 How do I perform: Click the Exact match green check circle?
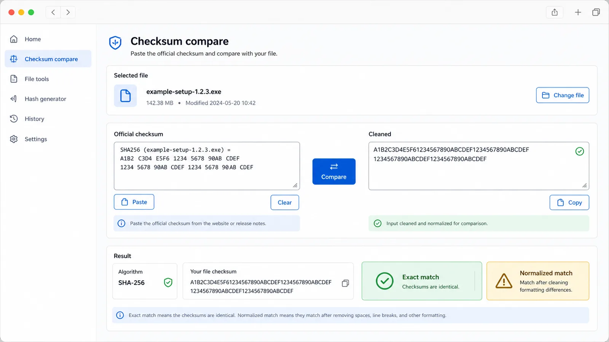coord(385,281)
